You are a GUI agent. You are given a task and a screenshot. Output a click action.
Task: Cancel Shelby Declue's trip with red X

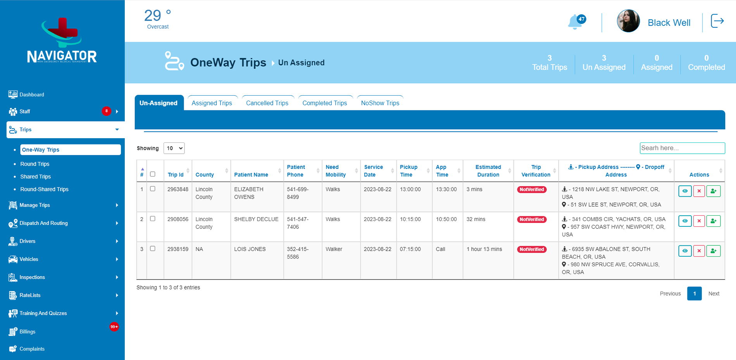pos(699,221)
